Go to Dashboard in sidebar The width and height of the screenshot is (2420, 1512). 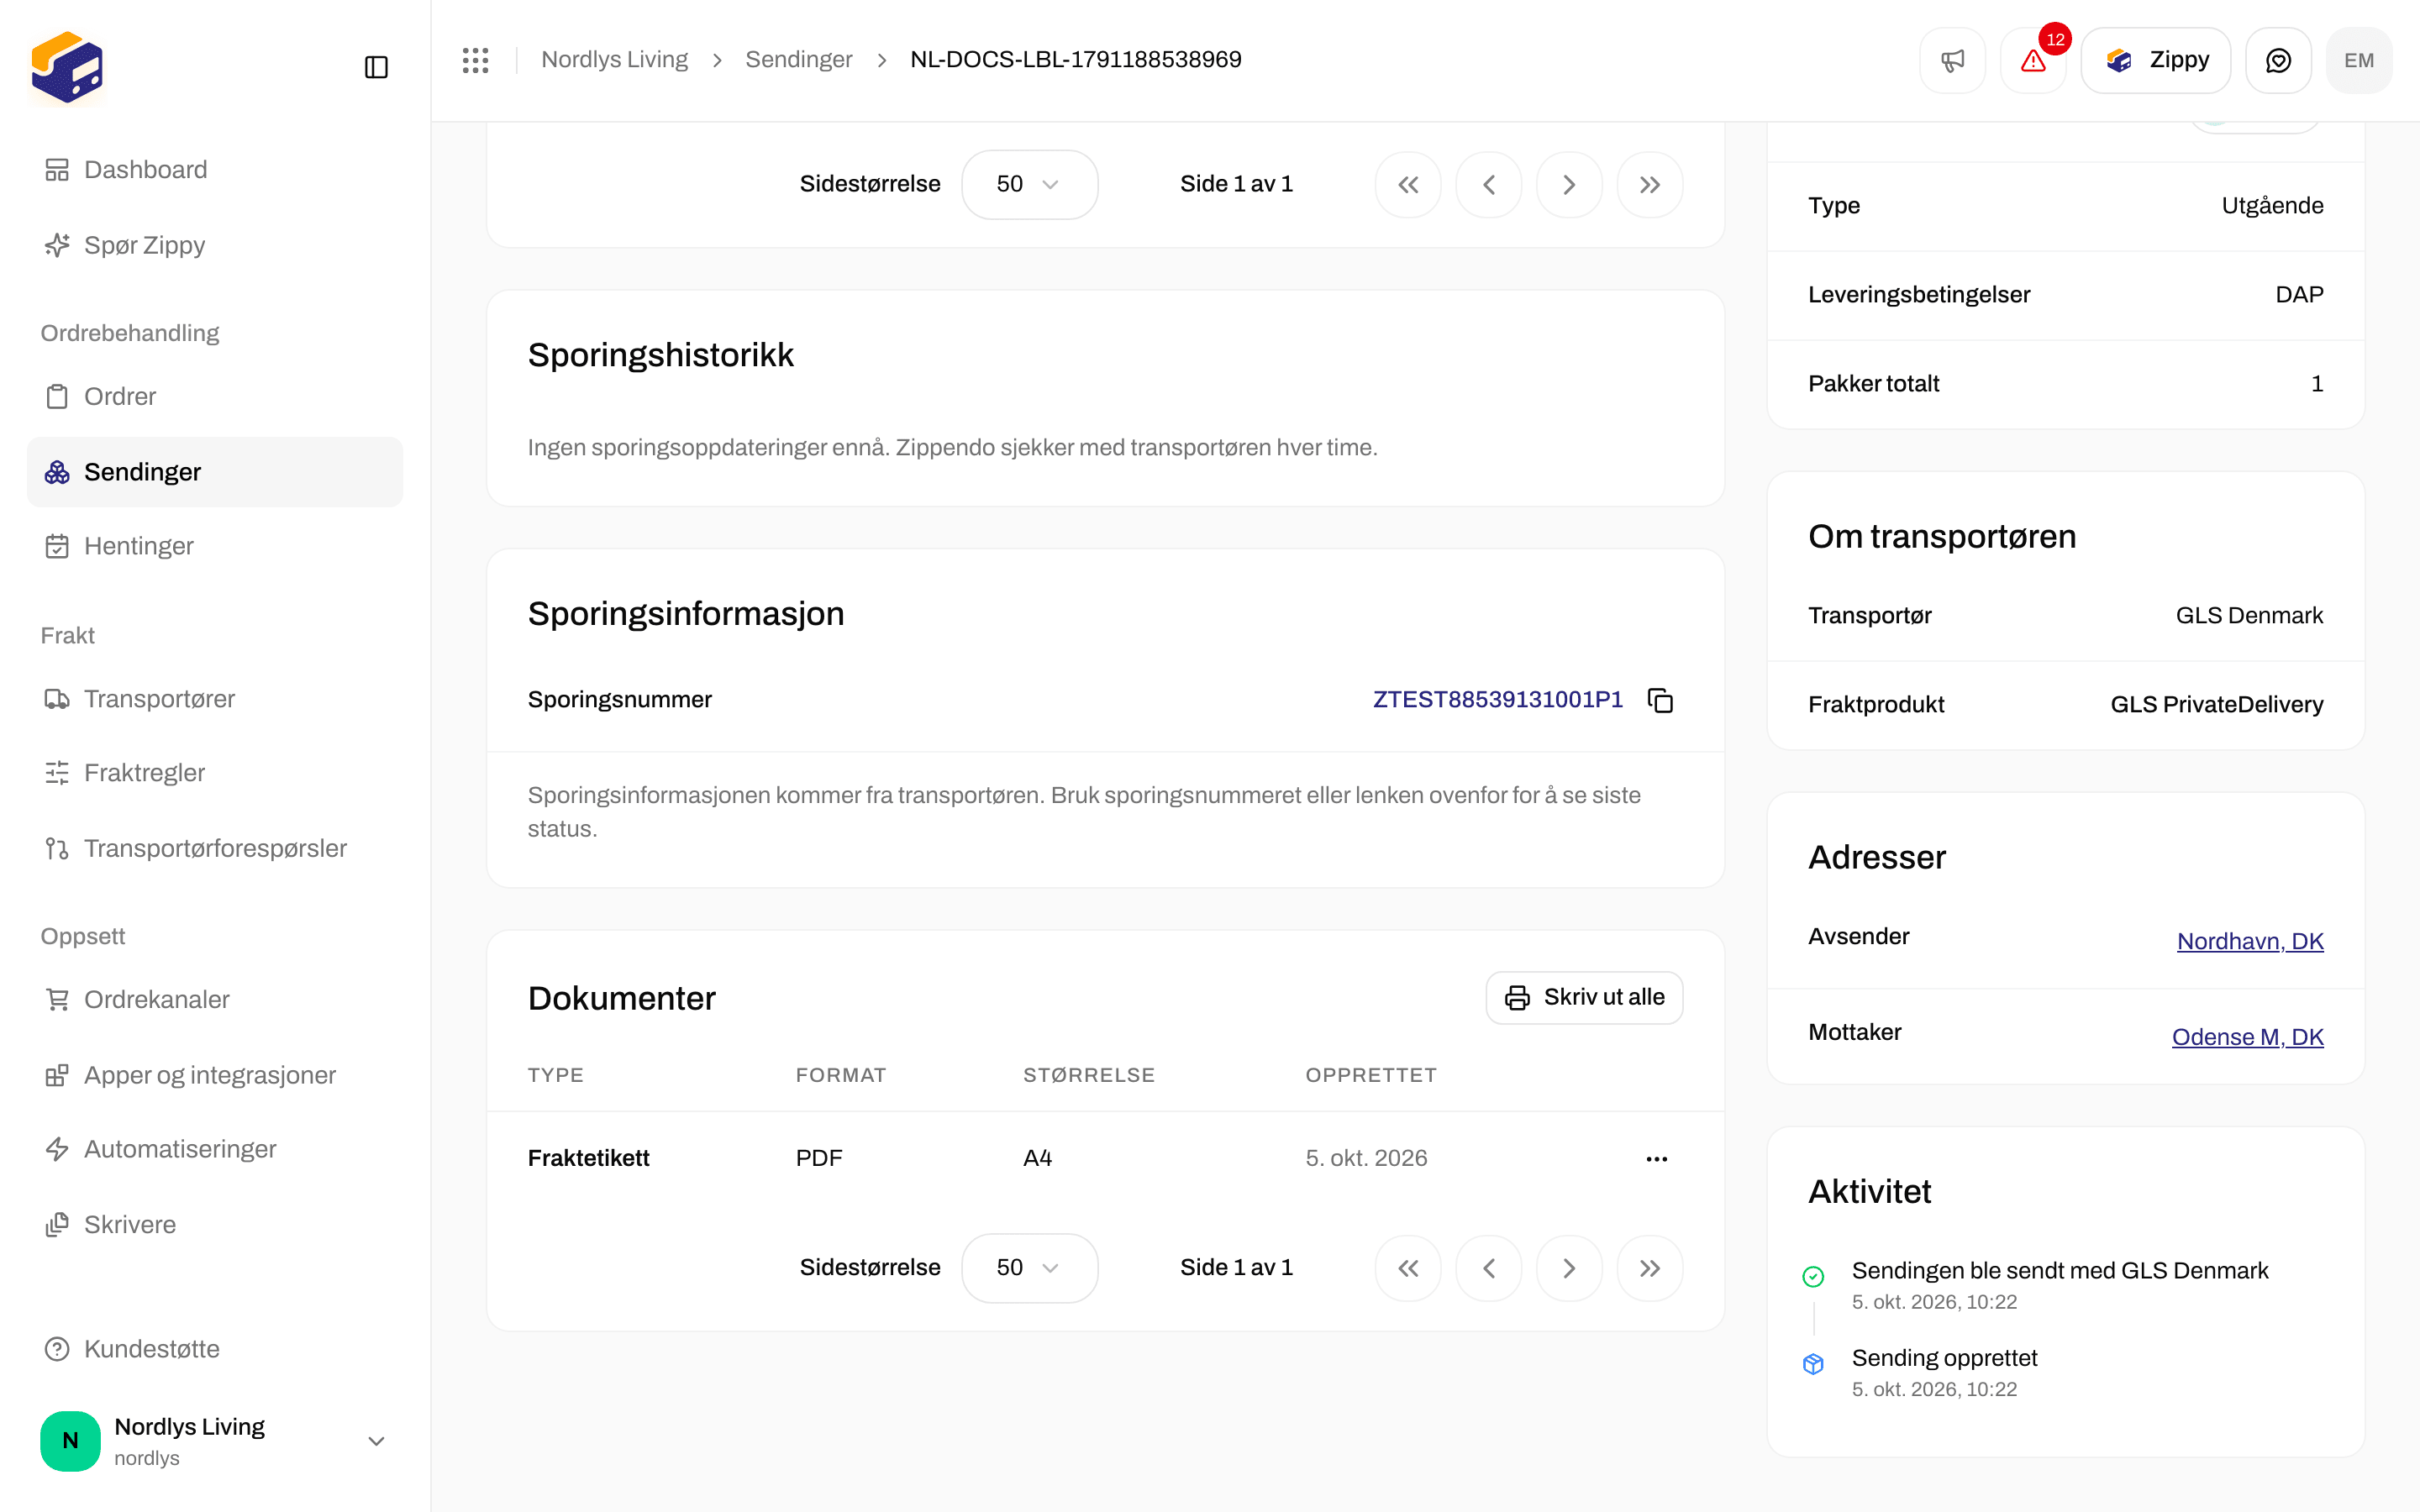215,169
